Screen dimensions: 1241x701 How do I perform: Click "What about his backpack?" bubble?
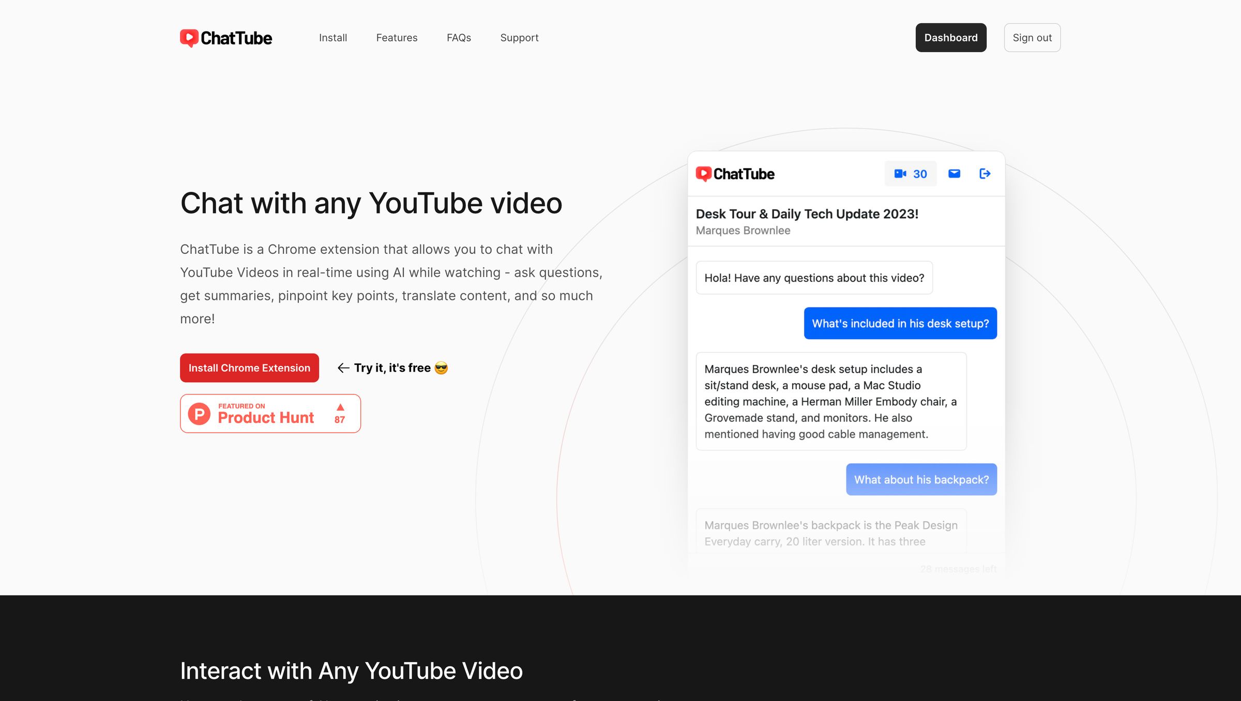point(921,480)
